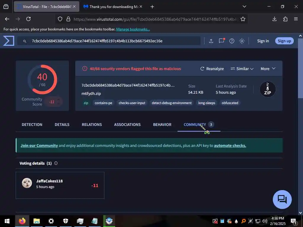Open the Firefox downloads icon
The image size is (303, 227).
(274, 19)
